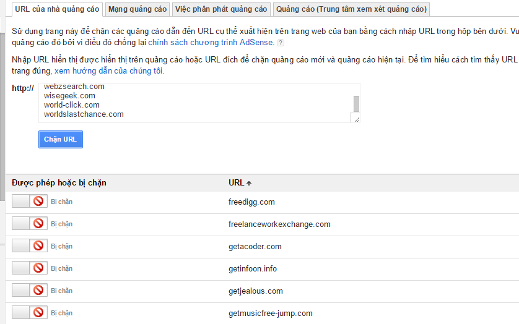Click the red blocked icon for getacoder.com
This screenshot has width=519, height=324.
pos(38,245)
